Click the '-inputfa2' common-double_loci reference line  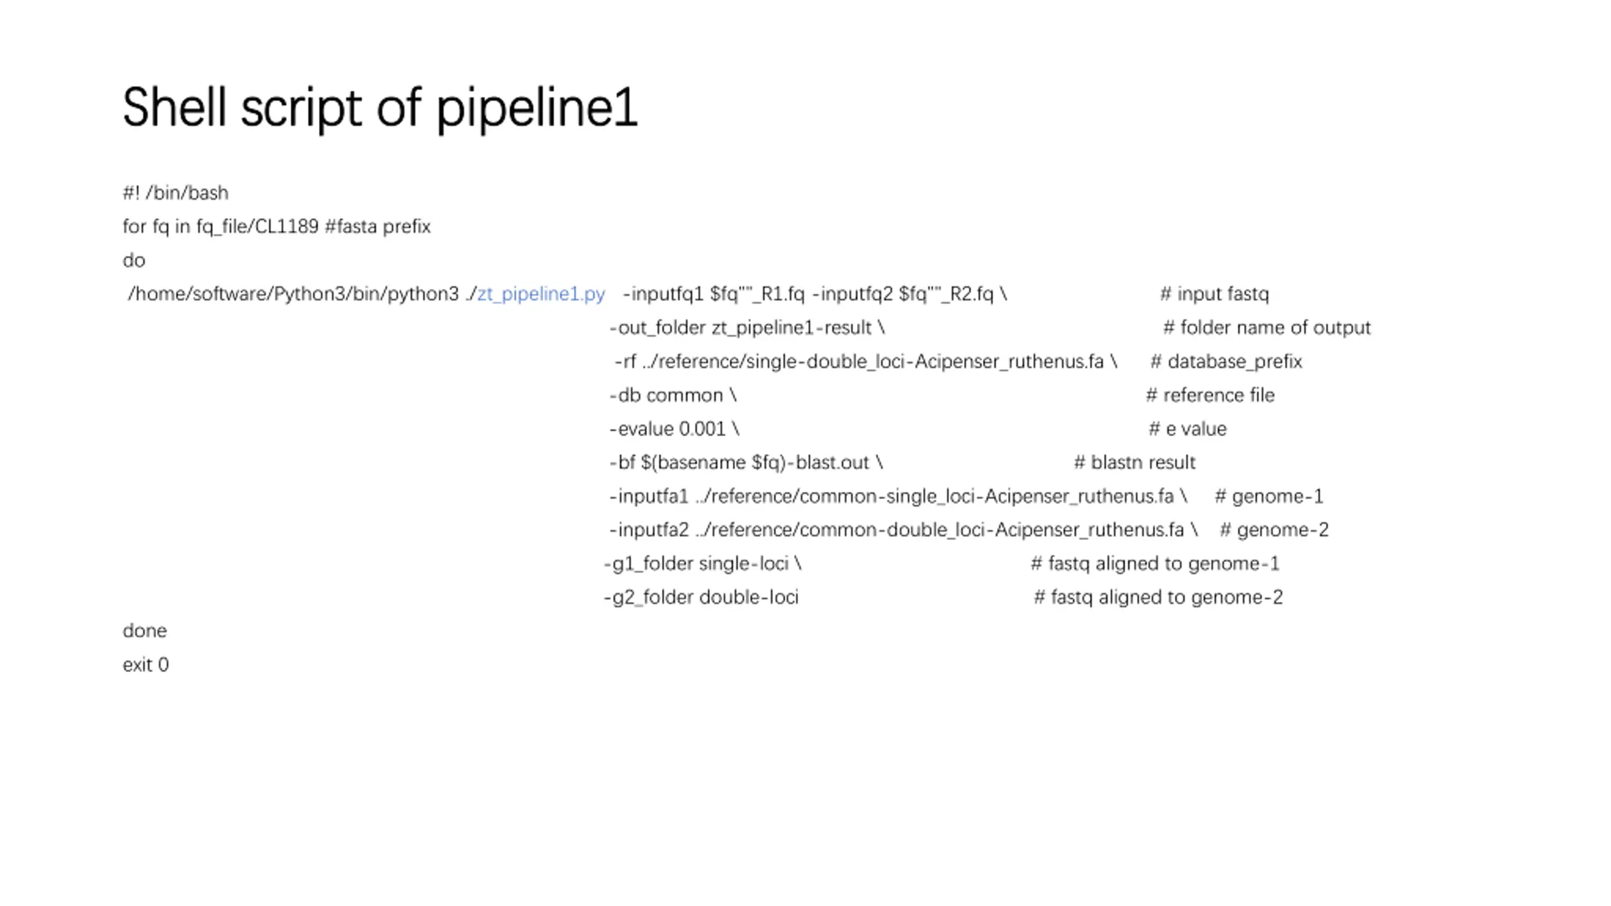903,530
